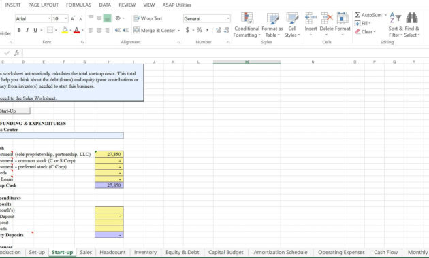This screenshot has width=429, height=258.
Task: Open the FORMULAS ribbon tab
Action: 78,5
